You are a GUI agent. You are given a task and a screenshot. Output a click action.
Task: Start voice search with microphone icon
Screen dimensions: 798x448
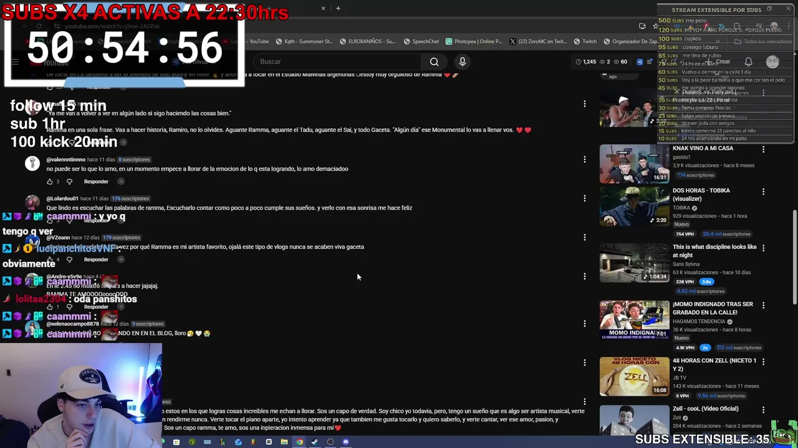tap(462, 62)
